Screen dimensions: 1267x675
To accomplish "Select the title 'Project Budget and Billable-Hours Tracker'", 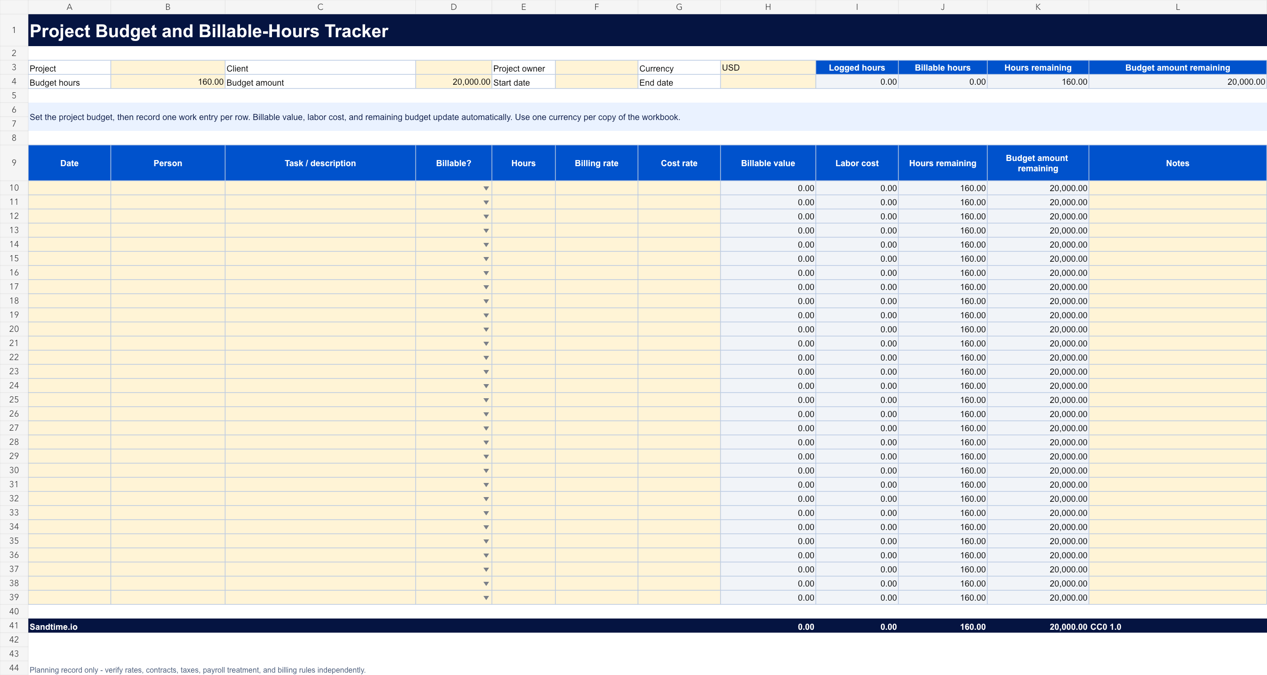I will coord(209,31).
